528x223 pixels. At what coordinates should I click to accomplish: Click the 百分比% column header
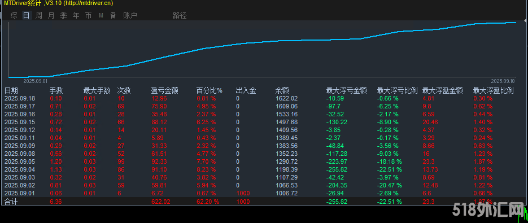210,91
